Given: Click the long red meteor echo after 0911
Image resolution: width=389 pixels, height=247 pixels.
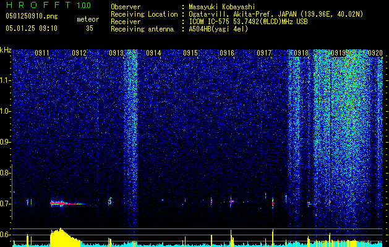Looking at the screenshot, I should click(x=67, y=204).
